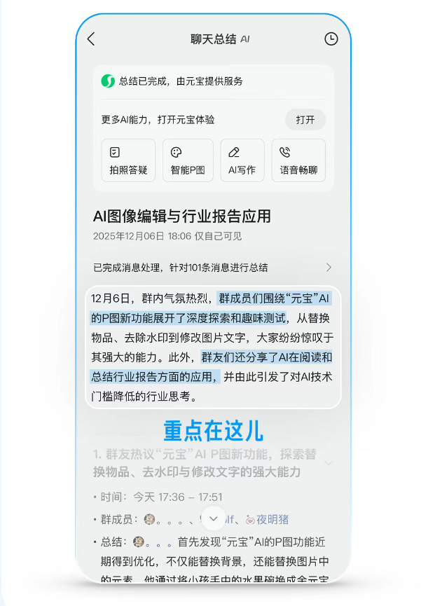The width and height of the screenshot is (421, 606).
Task: Tap the 重点在这儿 blue caption
Action: [214, 431]
